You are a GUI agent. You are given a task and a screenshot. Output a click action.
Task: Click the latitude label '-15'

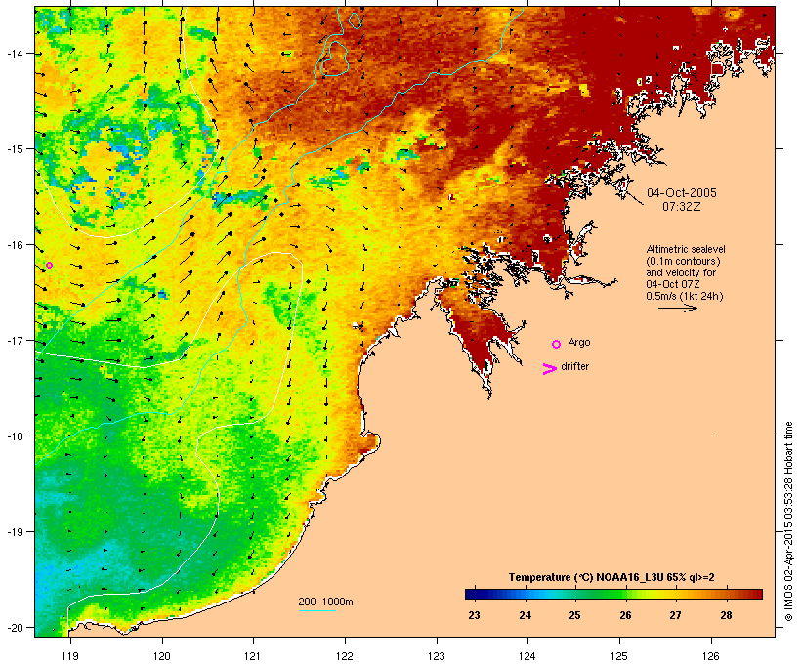(15, 149)
